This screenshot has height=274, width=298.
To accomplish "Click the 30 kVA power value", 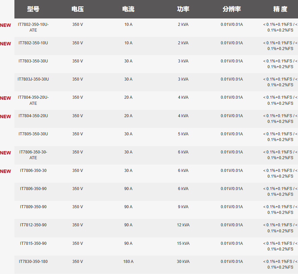I will pyautogui.click(x=183, y=262).
